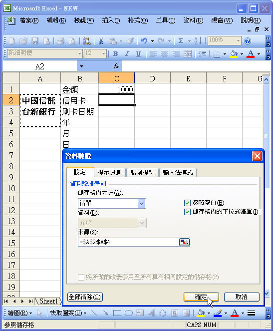Screen dimensions: 273x331
Task: Open the 編輯 Edit menu
Action: (x=56, y=20)
